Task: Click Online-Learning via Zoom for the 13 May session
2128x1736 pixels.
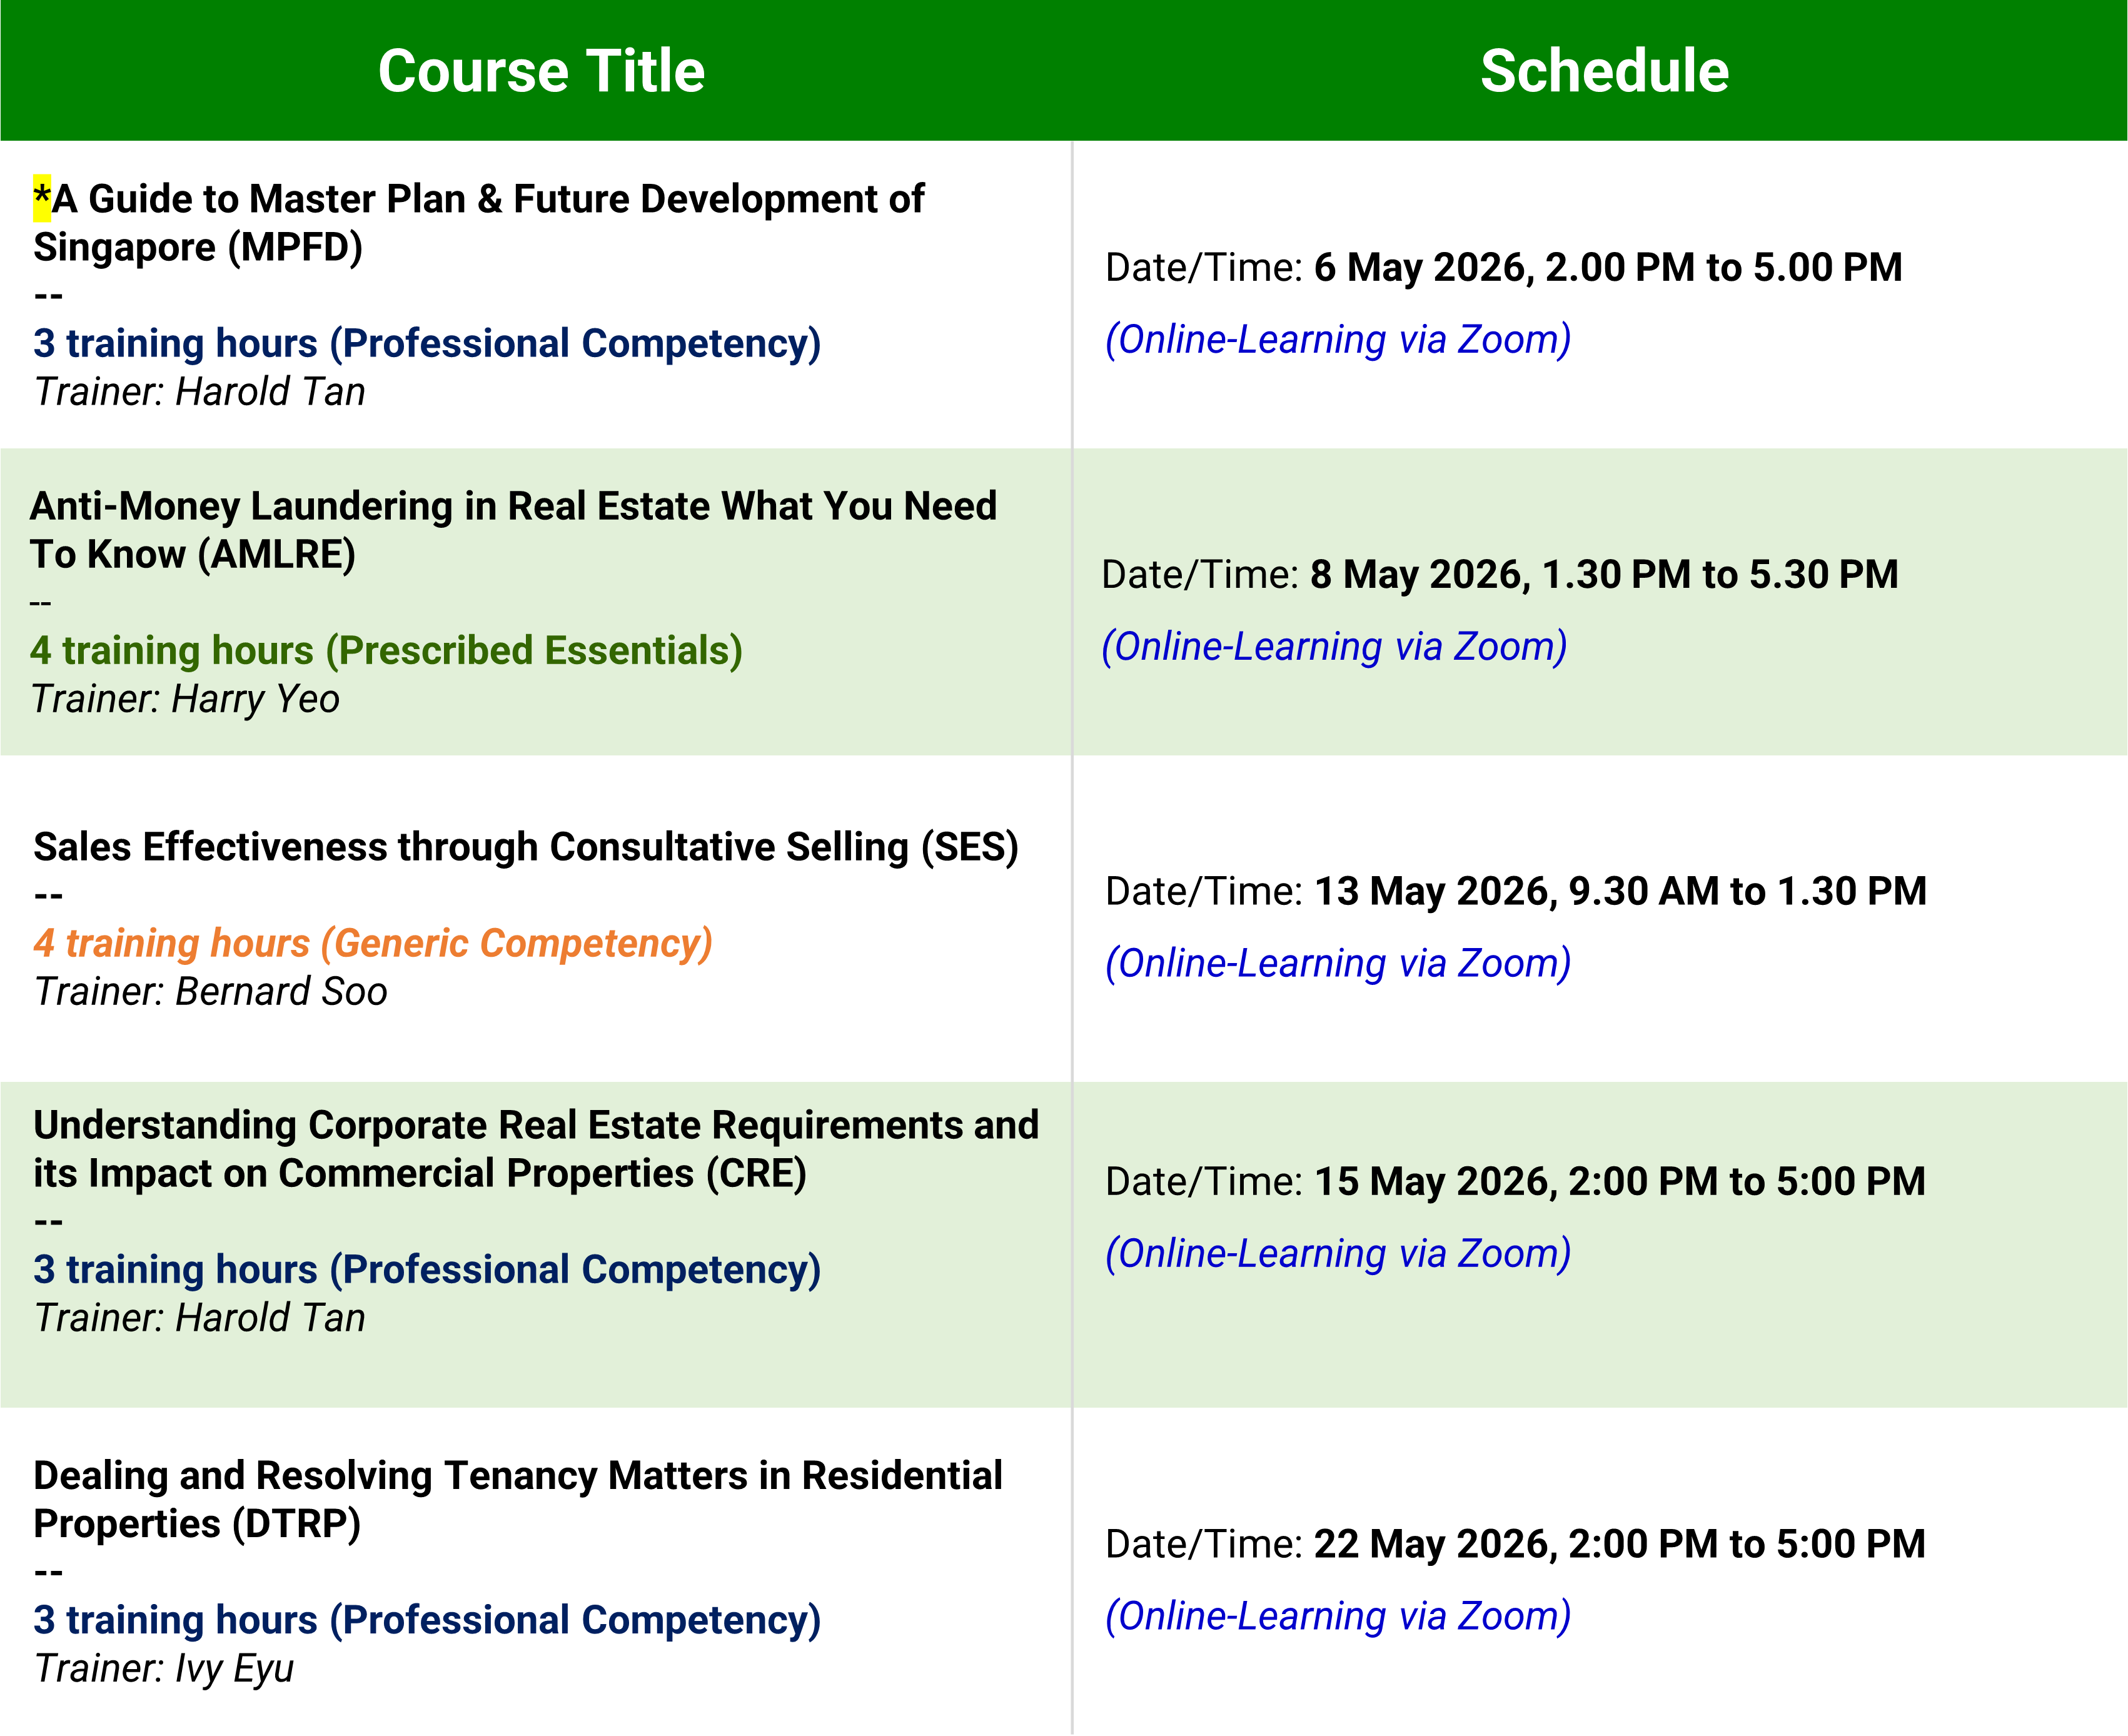Action: [1338, 964]
